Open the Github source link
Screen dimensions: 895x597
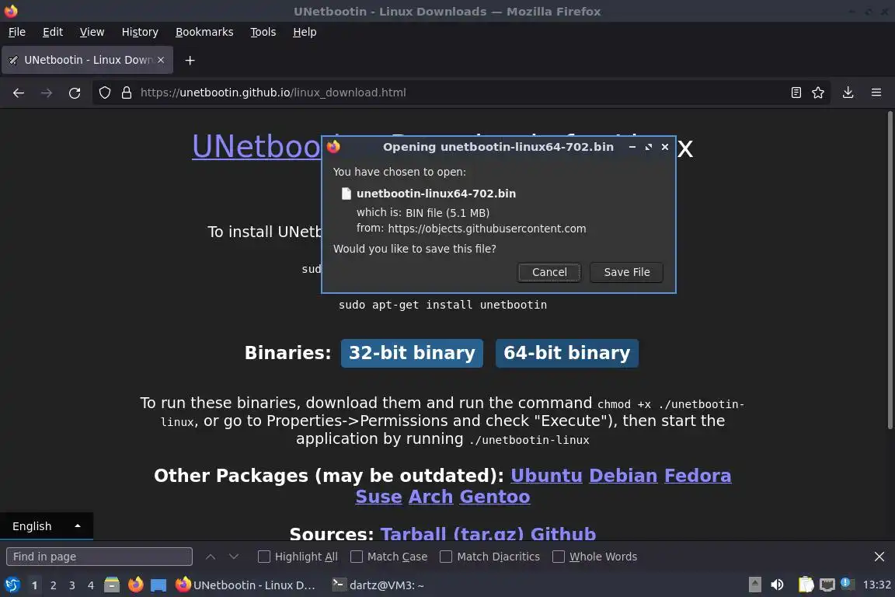563,533
